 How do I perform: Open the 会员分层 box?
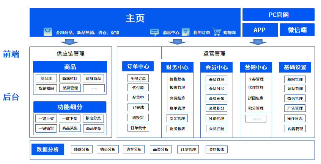click(x=216, y=88)
